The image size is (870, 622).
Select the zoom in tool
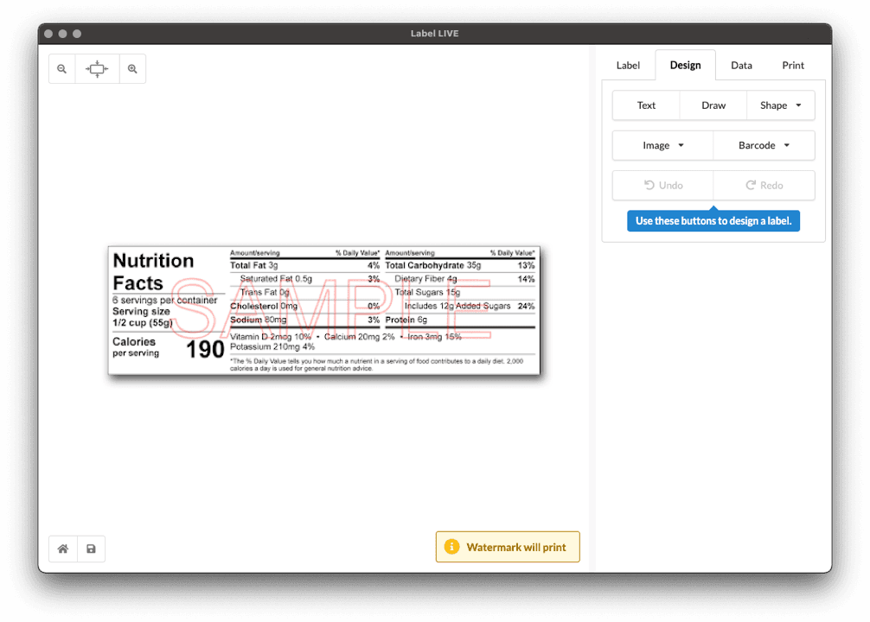click(x=132, y=68)
